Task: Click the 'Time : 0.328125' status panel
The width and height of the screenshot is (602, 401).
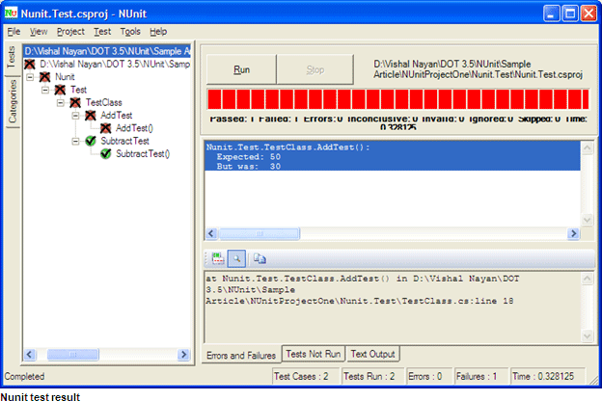Action: pyautogui.click(x=548, y=376)
